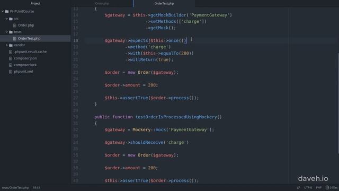Click the tests folder icon
The width and height of the screenshot is (339, 191).
click(x=11, y=32)
